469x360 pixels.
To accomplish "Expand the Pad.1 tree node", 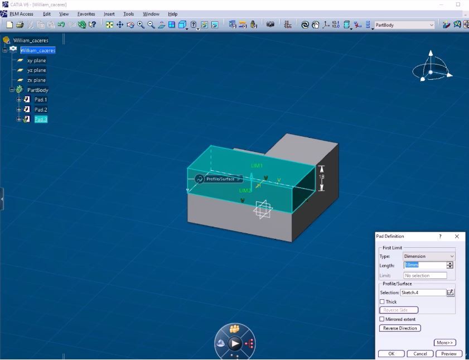I will pos(19,99).
